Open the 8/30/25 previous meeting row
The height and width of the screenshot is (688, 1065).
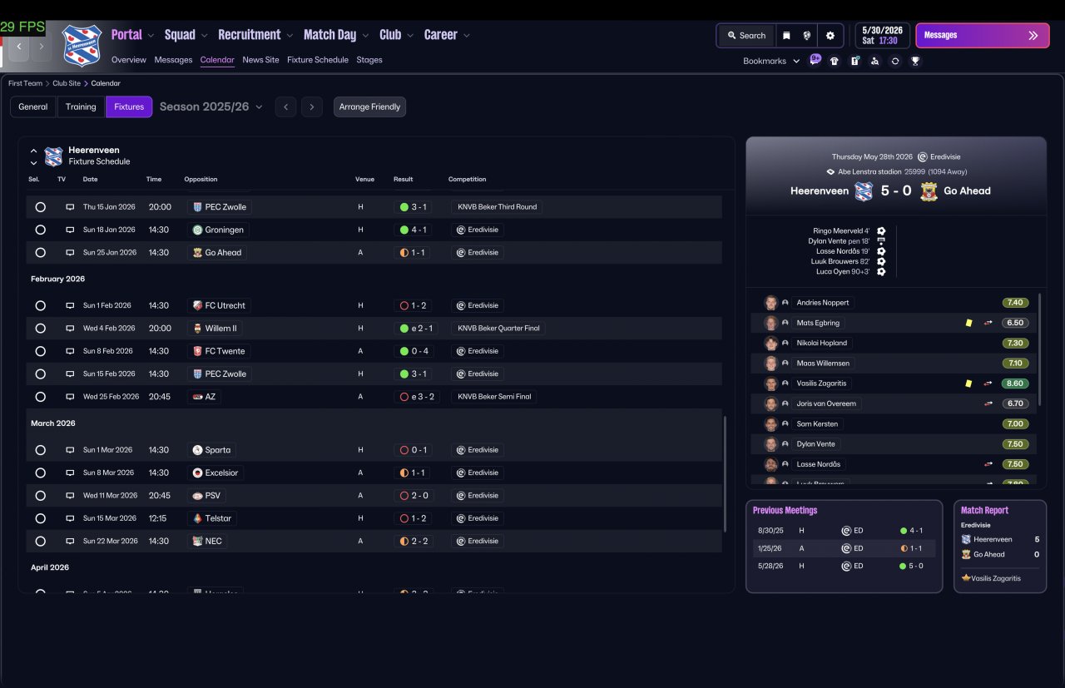(x=843, y=530)
